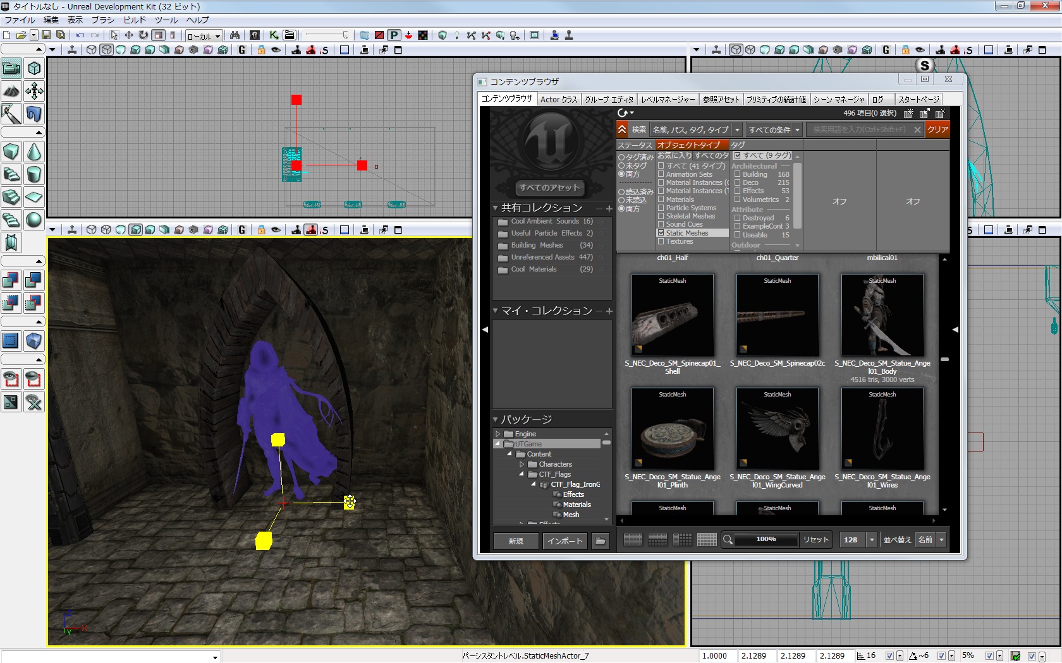The height and width of the screenshot is (663, 1062).
Task: Select the camera mode tool
Action: click(x=11, y=68)
